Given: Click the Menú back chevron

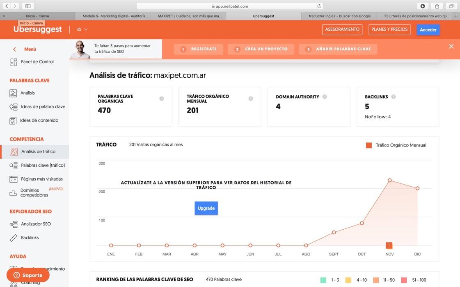Looking at the screenshot, I should tap(14, 49).
